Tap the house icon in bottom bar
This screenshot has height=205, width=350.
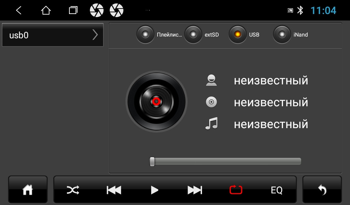coord(28,190)
